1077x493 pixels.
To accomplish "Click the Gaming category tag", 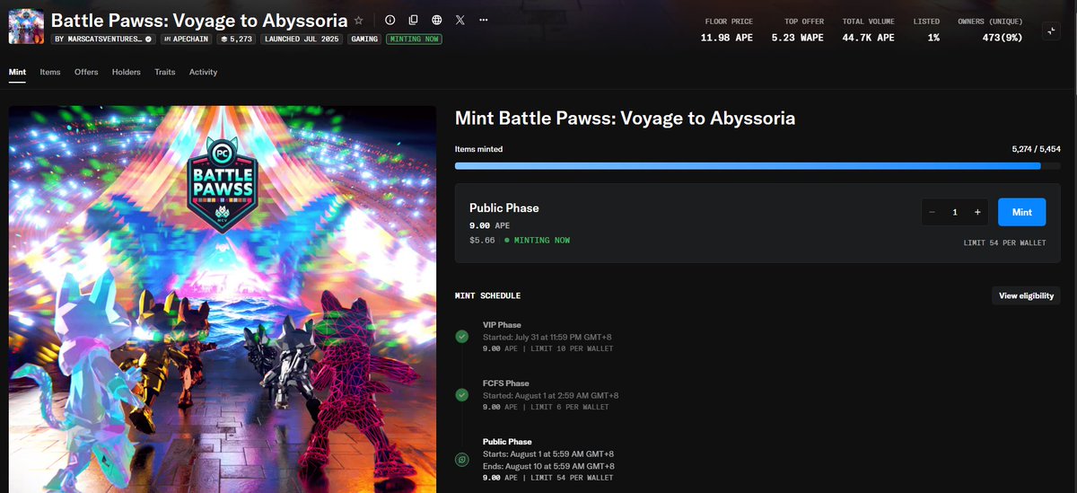I will click(x=364, y=40).
